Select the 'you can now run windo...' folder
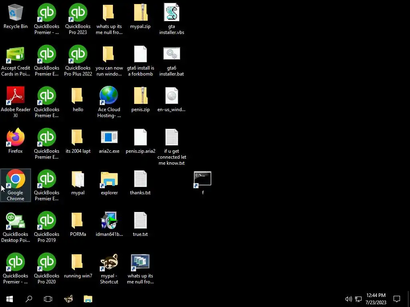This screenshot has height=307, width=410. point(109,61)
